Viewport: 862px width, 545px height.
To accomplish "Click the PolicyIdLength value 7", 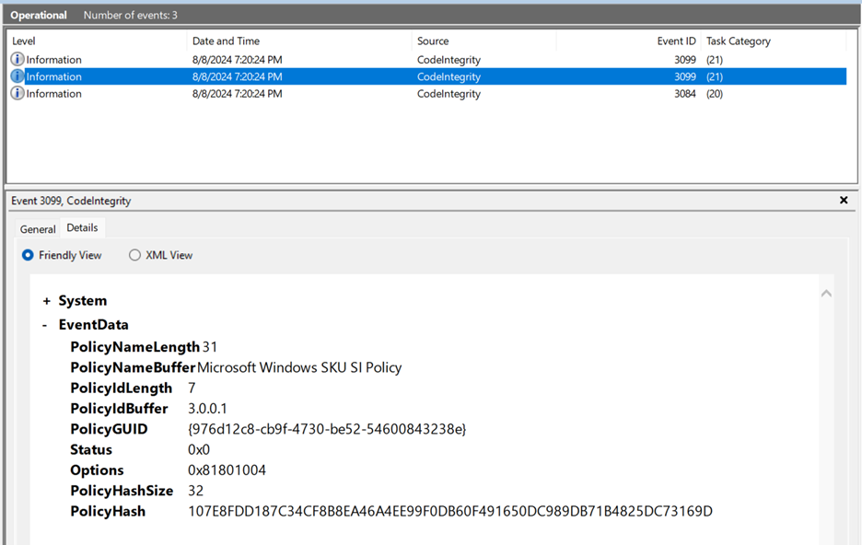I will tap(192, 388).
